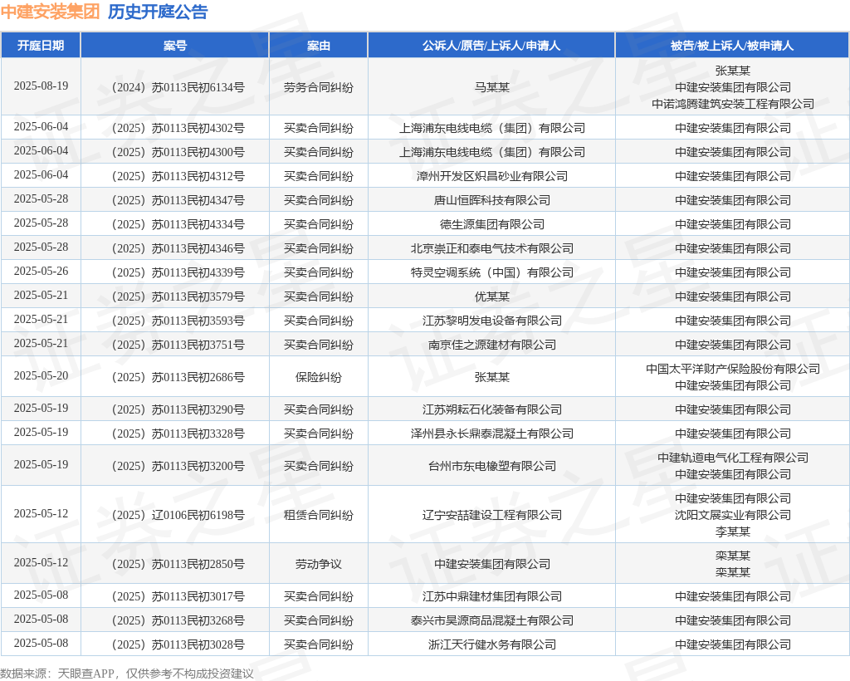Click the 劳务合同纠纷 cell
Screen dimensions: 850x681
318,87
